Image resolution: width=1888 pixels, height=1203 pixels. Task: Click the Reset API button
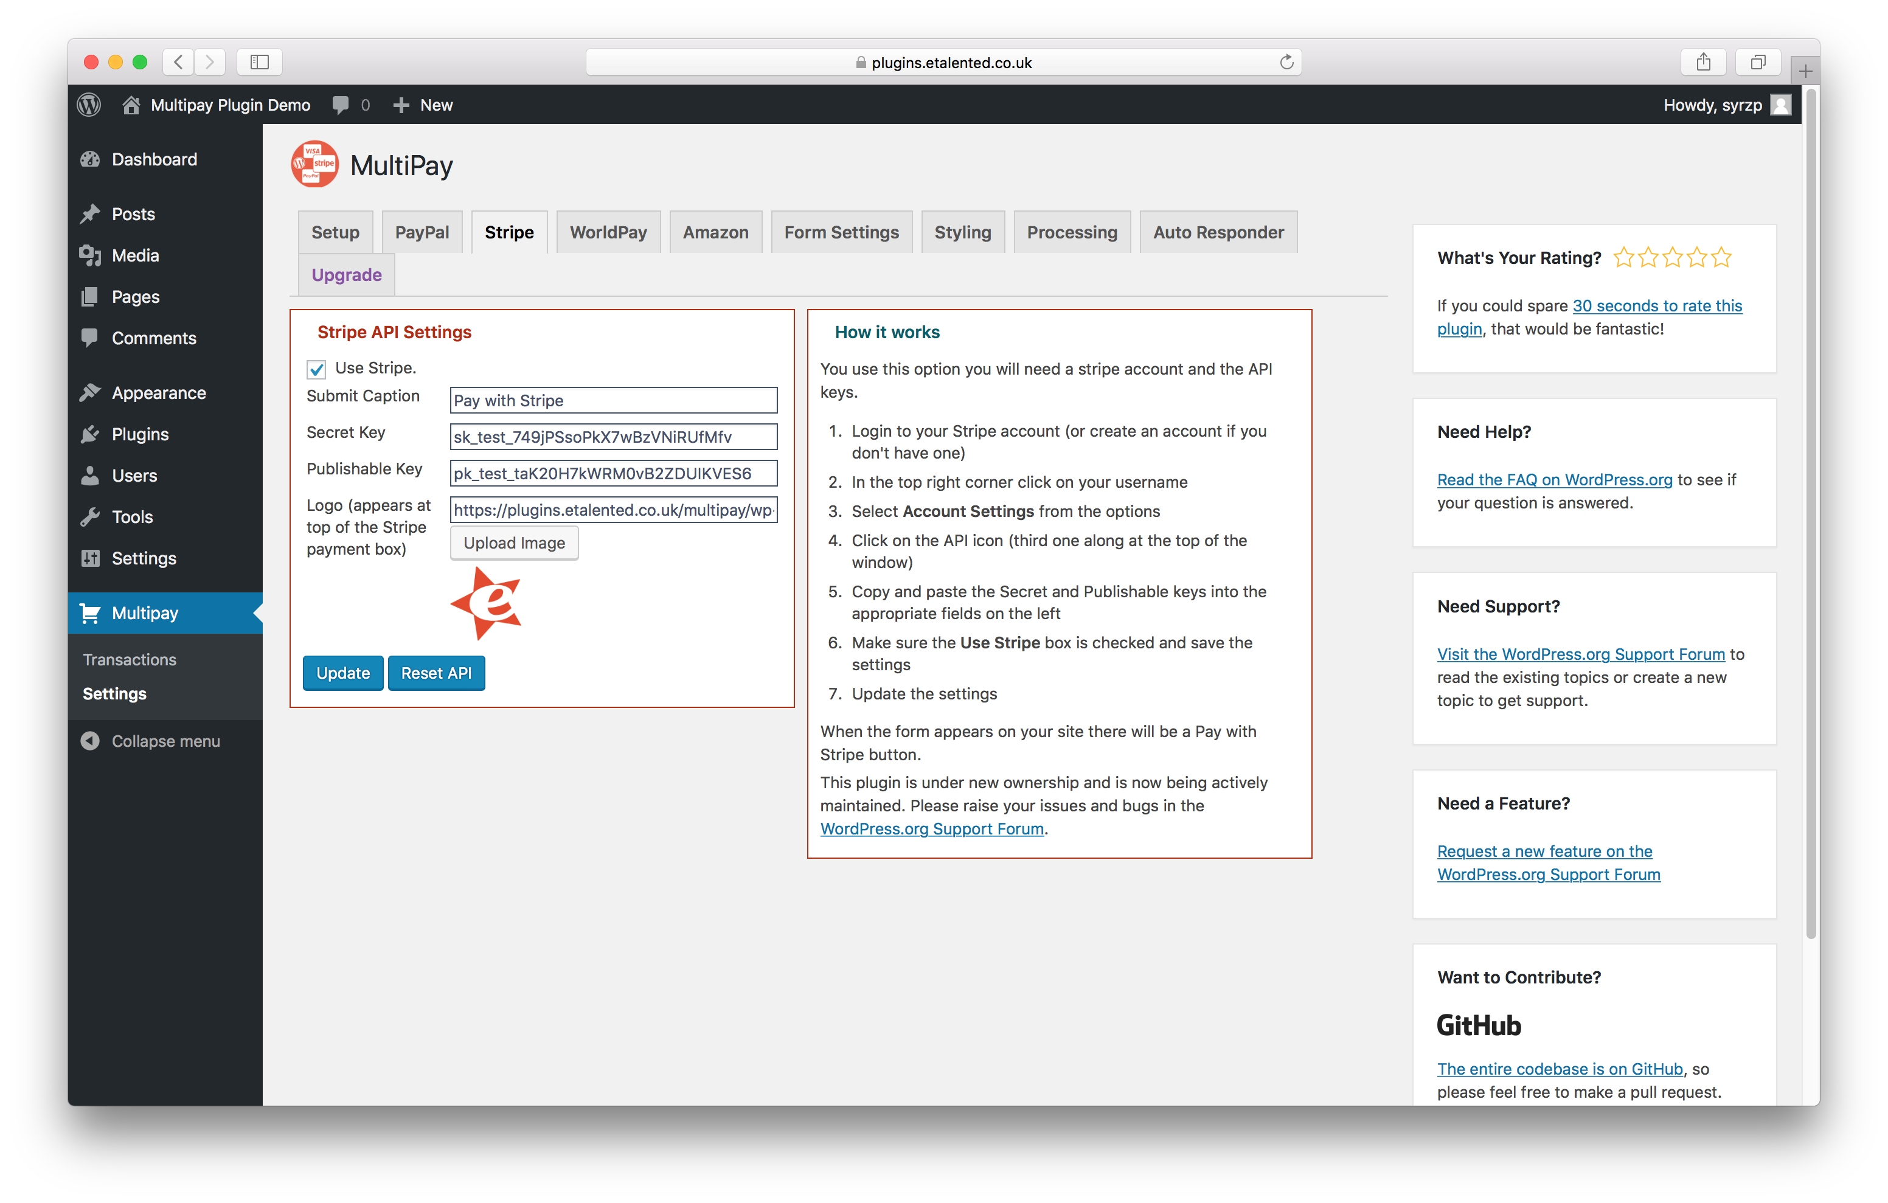tap(436, 673)
